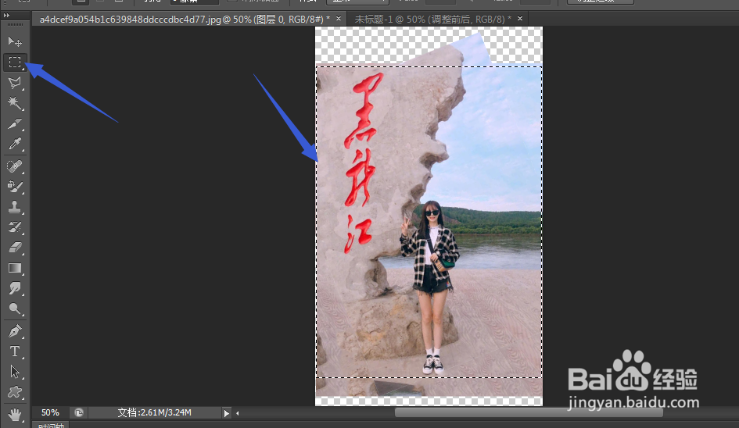
Task: Select the Eraser tool
Action: click(15, 248)
